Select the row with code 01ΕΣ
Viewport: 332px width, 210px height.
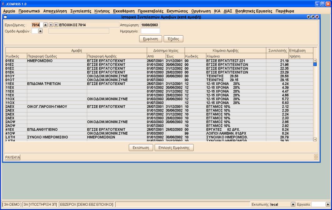click(159, 65)
